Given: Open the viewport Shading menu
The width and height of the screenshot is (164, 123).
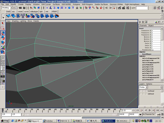Looking at the screenshot, I should (15, 21).
